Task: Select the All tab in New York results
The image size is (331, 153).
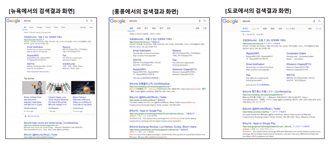Action: point(25,27)
